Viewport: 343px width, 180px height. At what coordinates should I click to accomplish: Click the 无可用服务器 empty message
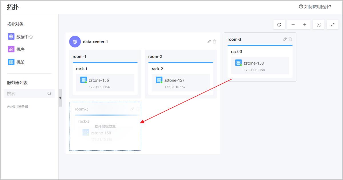tap(17, 107)
